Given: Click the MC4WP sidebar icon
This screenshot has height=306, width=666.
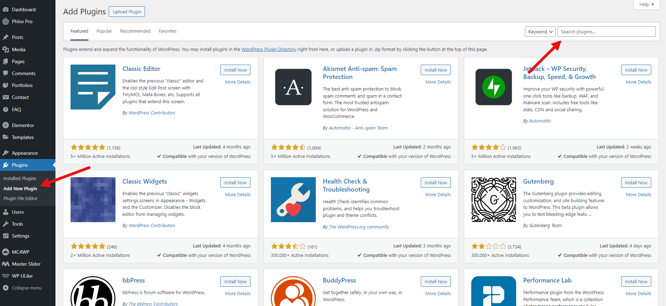Looking at the screenshot, I should pos(6,252).
